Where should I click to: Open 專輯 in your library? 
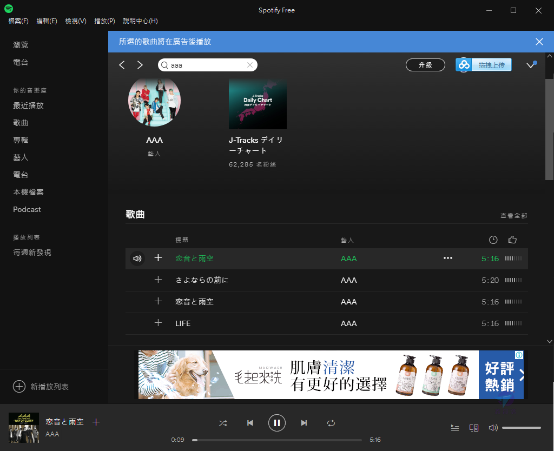[21, 140]
